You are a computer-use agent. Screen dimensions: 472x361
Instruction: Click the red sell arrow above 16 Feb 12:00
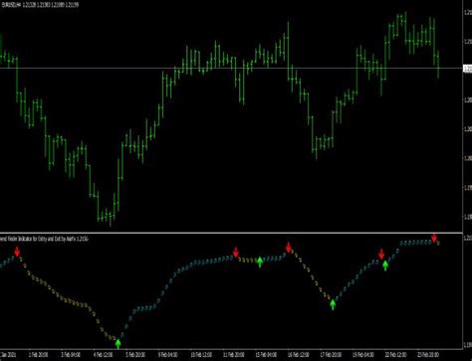point(289,248)
